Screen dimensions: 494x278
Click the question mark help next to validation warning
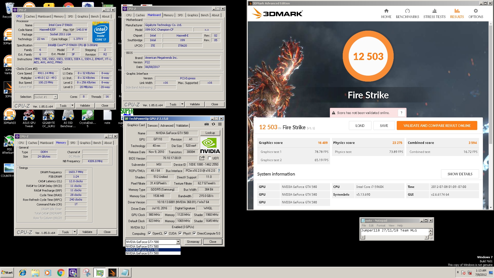[x=401, y=113]
